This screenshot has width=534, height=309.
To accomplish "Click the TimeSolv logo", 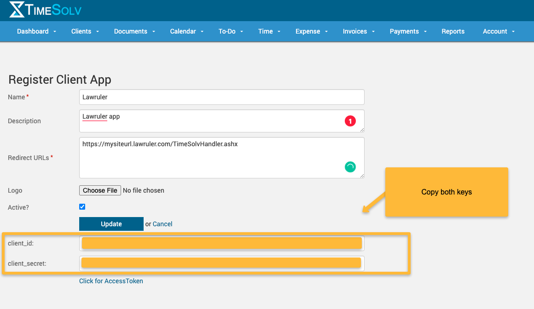I will (x=45, y=10).
